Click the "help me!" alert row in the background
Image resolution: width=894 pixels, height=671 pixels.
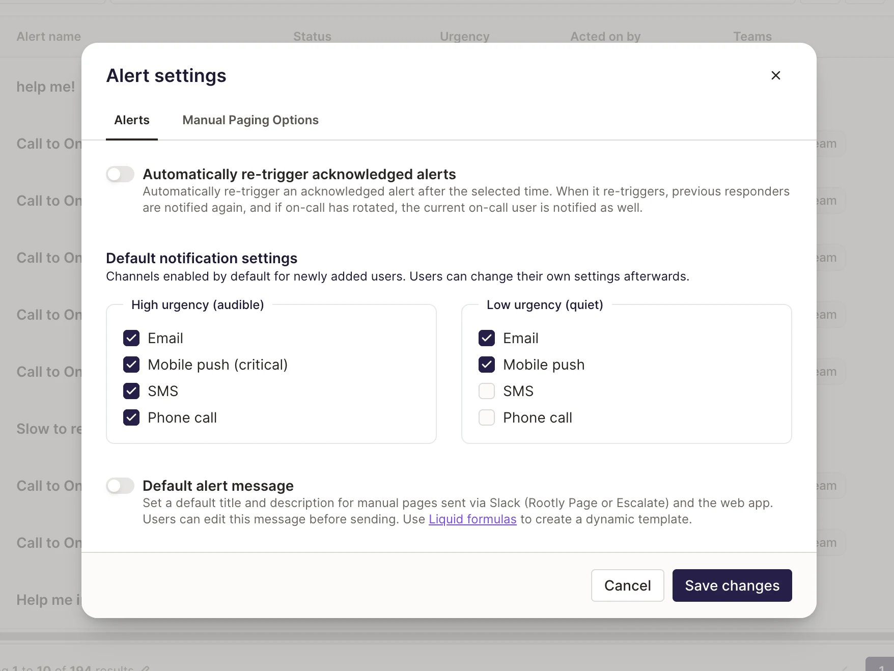tap(46, 87)
